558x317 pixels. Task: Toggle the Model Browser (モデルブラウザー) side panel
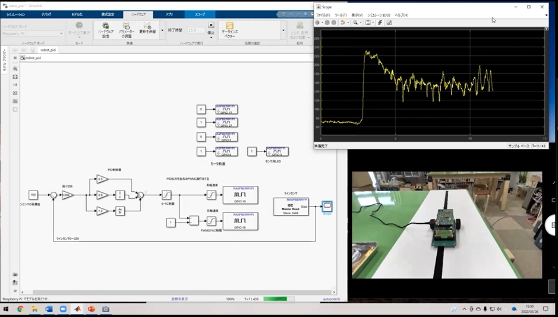(x=5, y=61)
